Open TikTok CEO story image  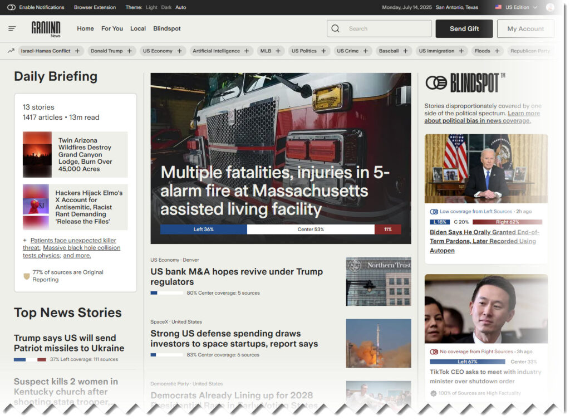486,309
